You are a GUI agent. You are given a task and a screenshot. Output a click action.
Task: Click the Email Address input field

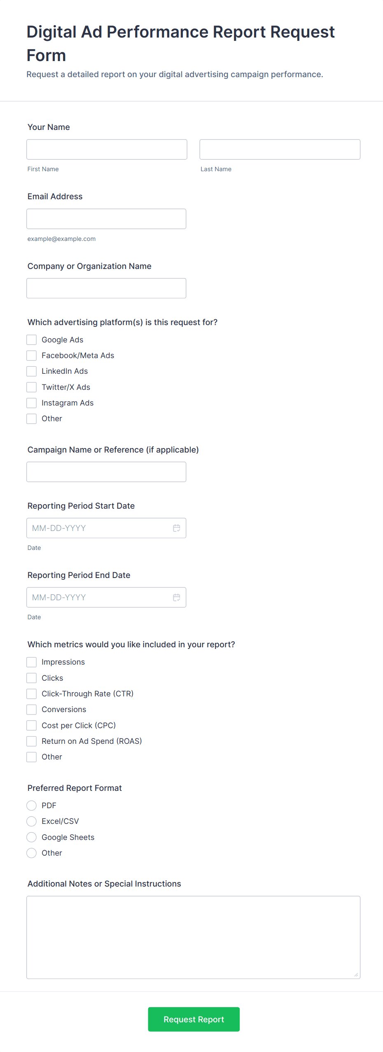pos(106,219)
